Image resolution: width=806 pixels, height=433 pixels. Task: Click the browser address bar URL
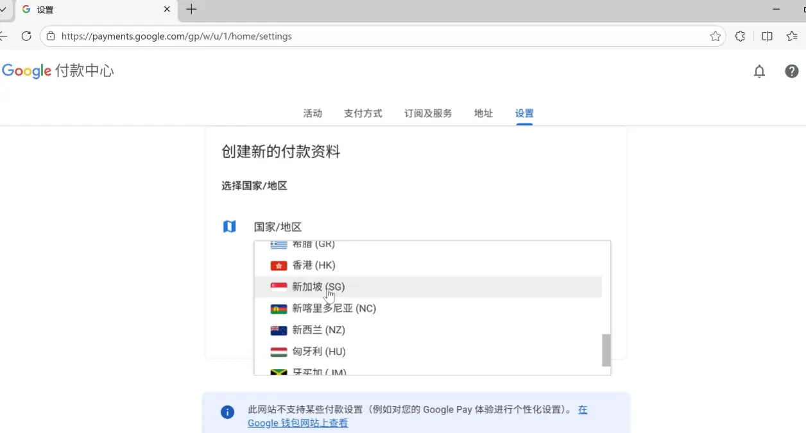click(x=176, y=37)
